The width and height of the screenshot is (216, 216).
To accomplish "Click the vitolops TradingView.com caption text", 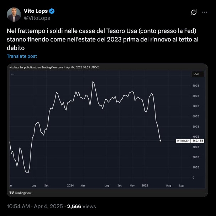I will (x=53, y=67).
